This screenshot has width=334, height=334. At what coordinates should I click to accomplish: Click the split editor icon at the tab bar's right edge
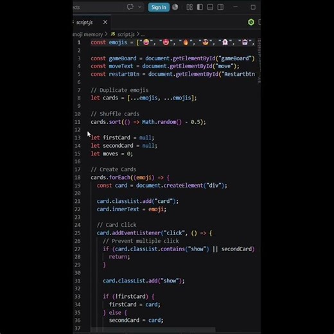[x=259, y=22]
